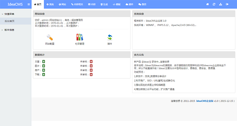Click the 新产品【Ideas!】announcement line
The width and height of the screenshot is (237, 126).
[152, 62]
